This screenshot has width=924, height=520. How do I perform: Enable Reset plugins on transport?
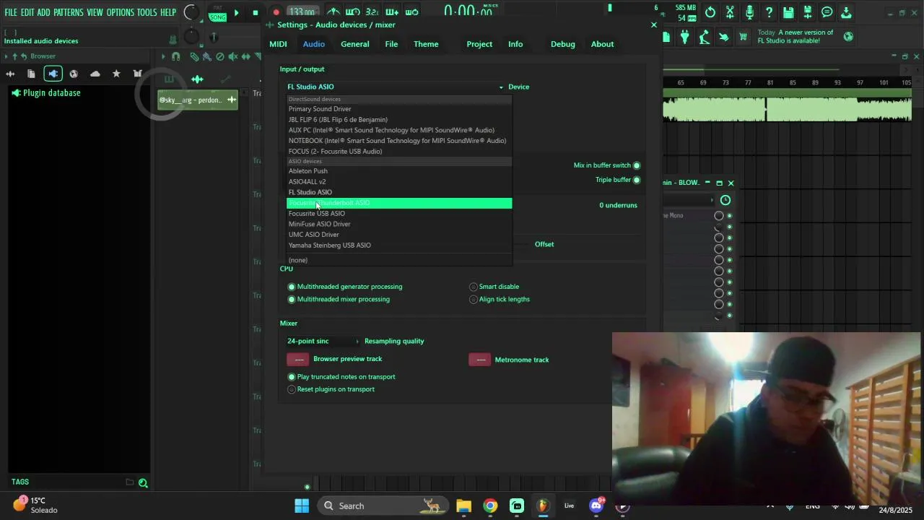click(x=292, y=389)
